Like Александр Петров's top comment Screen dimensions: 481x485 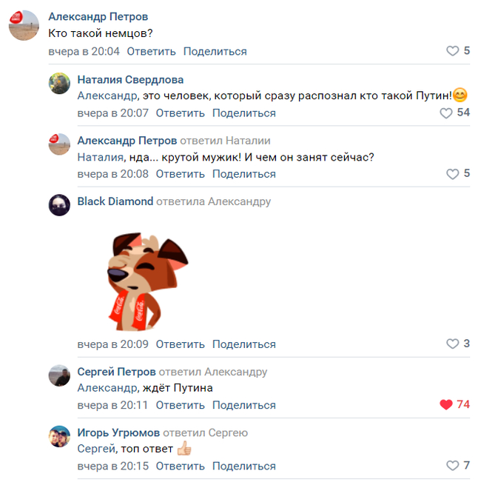453,51
